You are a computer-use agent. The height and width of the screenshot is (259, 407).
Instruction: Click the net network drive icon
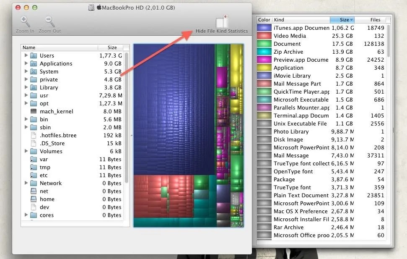[34, 191]
